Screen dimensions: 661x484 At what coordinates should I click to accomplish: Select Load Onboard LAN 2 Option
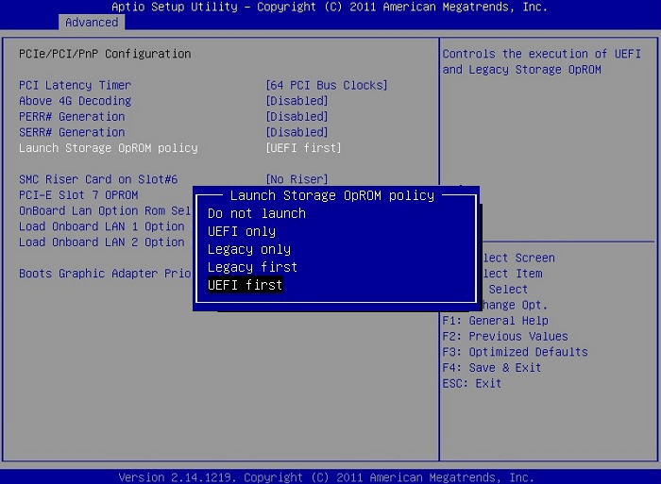pyautogui.click(x=101, y=242)
